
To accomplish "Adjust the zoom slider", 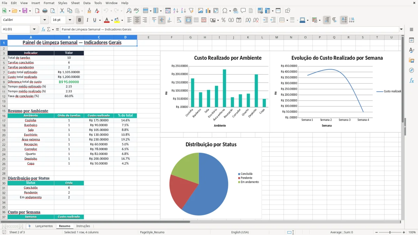I will (390, 232).
